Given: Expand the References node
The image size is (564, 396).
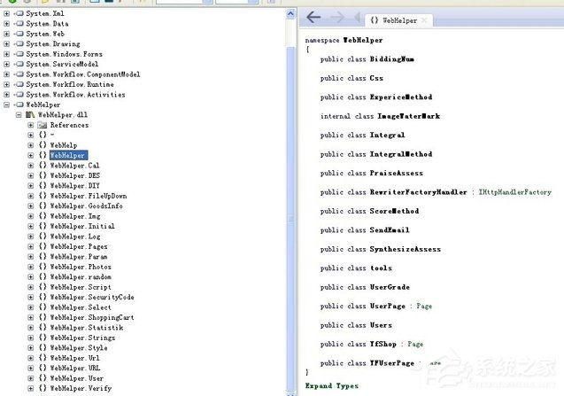Looking at the screenshot, I should (x=31, y=125).
